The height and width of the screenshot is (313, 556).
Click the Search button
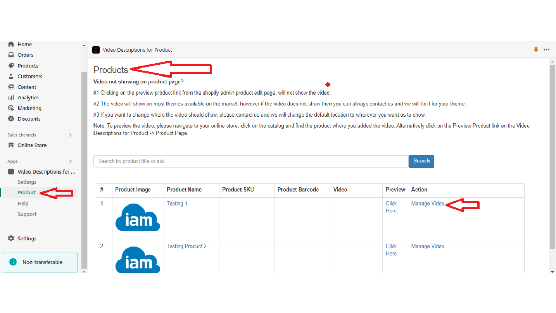[x=421, y=161]
